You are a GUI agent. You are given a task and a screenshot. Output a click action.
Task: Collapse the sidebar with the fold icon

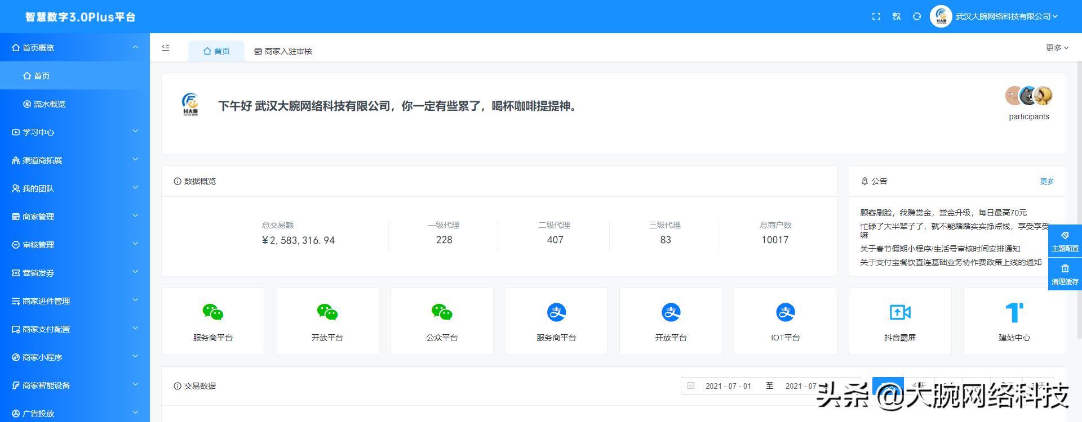coord(166,48)
